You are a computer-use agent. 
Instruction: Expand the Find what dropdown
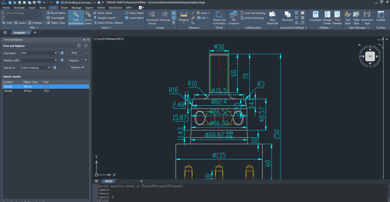click(56, 53)
